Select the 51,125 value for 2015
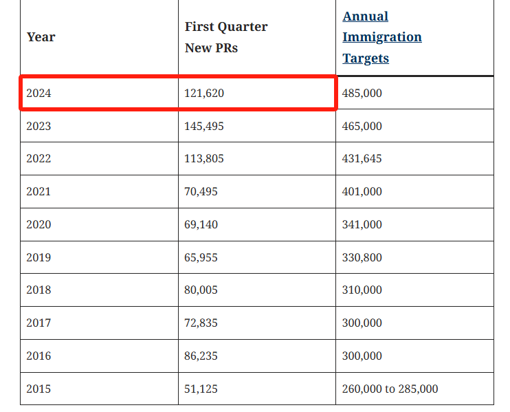Viewport: 510px width, 412px height. pyautogui.click(x=201, y=389)
